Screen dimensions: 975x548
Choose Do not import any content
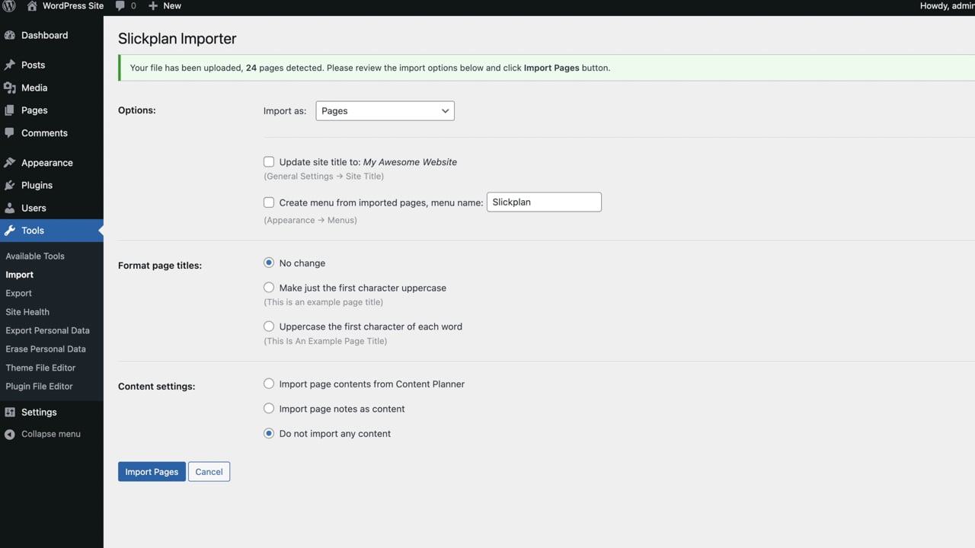[x=269, y=433]
